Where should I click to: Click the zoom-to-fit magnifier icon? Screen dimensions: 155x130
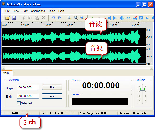[82, 18]
